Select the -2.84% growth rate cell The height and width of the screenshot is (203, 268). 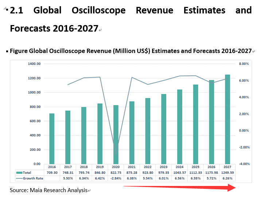116,178
